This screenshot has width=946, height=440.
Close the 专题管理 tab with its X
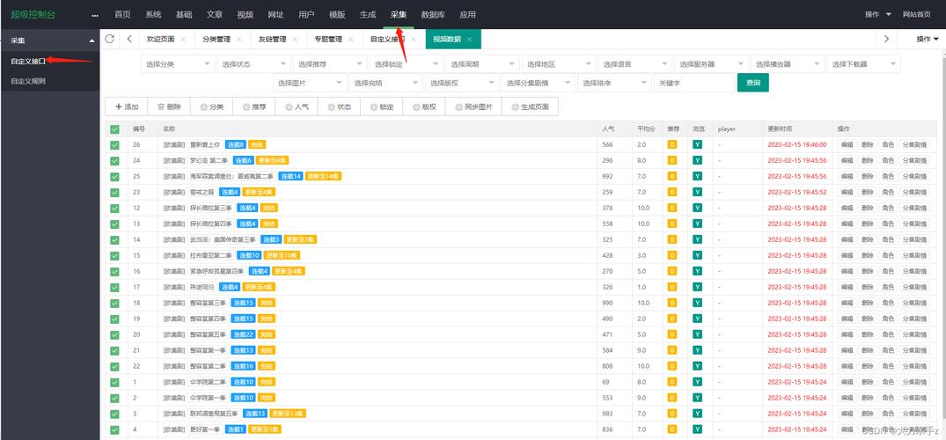click(350, 40)
